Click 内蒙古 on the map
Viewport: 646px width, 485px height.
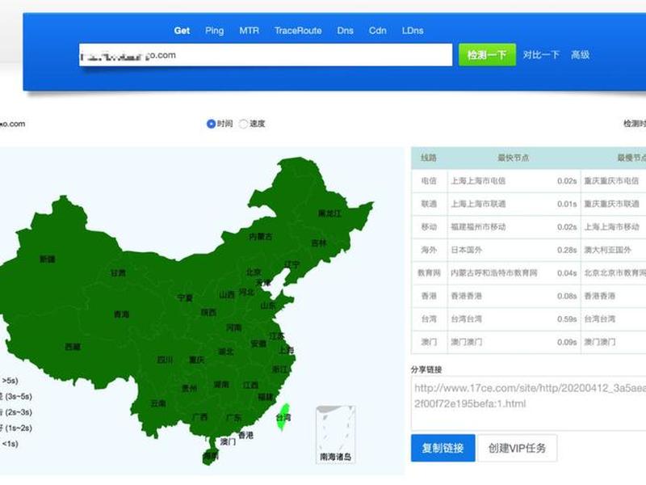tap(260, 236)
